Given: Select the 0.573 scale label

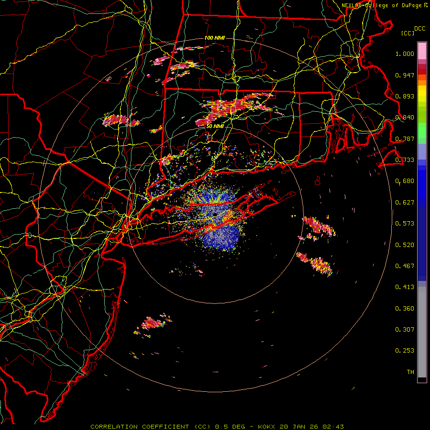Looking at the screenshot, I should [x=405, y=224].
